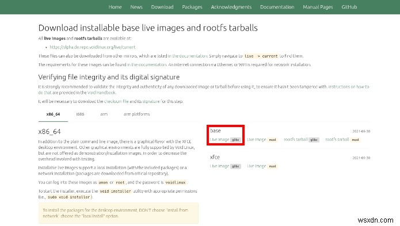The image size is (400, 226).
Task: Click the 'Verifying file integrity' heading
Action: [109, 77]
